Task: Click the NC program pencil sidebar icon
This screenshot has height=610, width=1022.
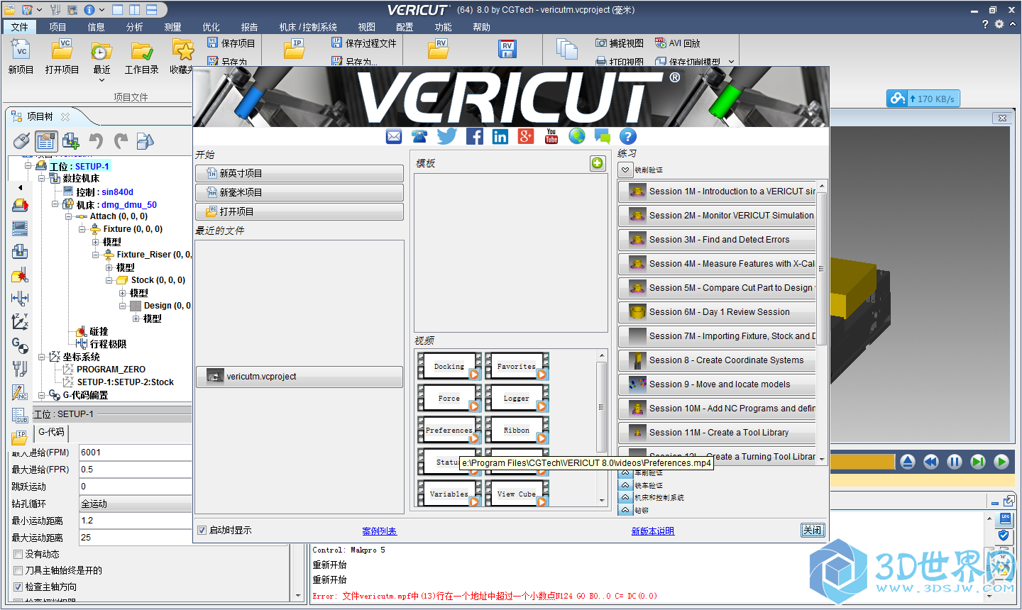Action: (x=20, y=392)
